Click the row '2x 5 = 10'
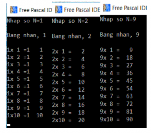 point(68,82)
